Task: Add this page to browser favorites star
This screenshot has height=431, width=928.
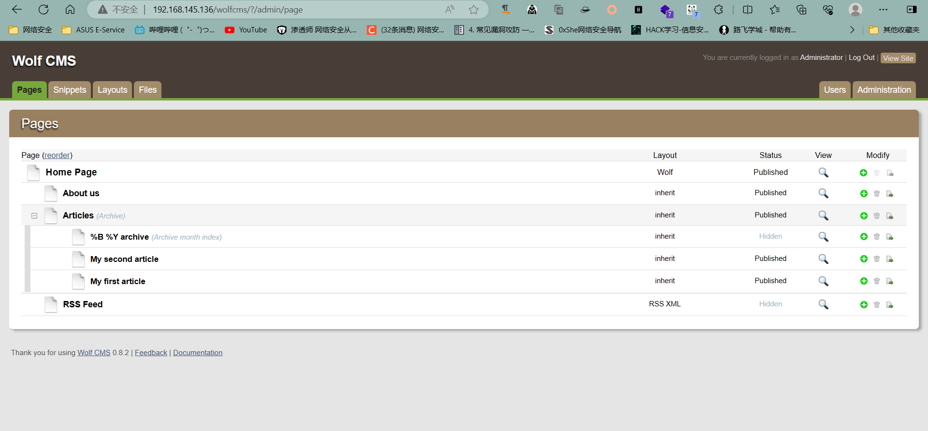Action: tap(474, 9)
